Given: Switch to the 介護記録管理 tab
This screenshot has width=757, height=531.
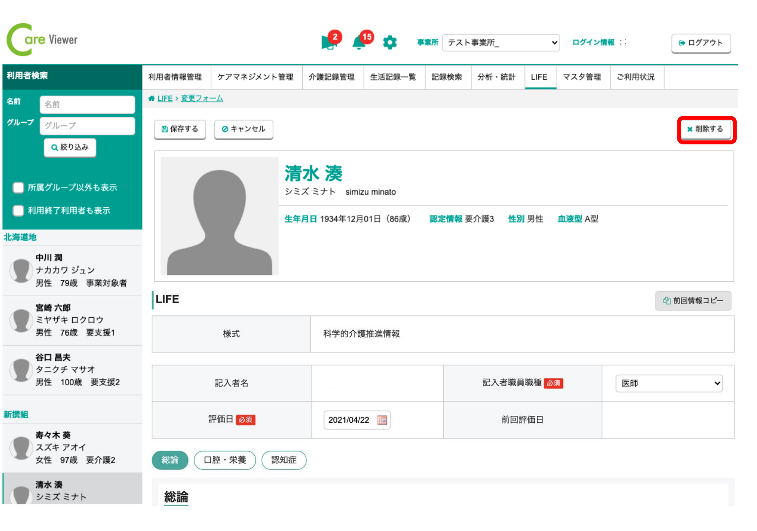Looking at the screenshot, I should pyautogui.click(x=331, y=77).
